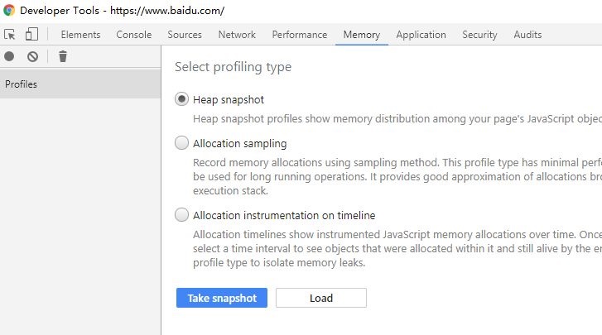Screen dimensions: 602x335
Task: Click the record profile circle icon
Action: (9, 56)
